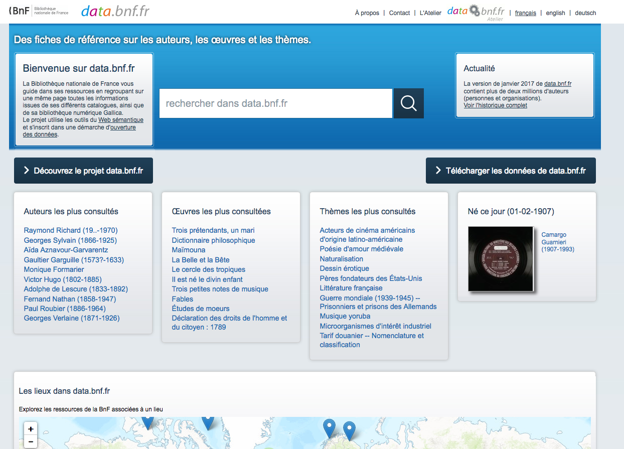The image size is (624, 449).
Task: Open Pères fondateurs des États-Unis theme
Action: pyautogui.click(x=371, y=278)
